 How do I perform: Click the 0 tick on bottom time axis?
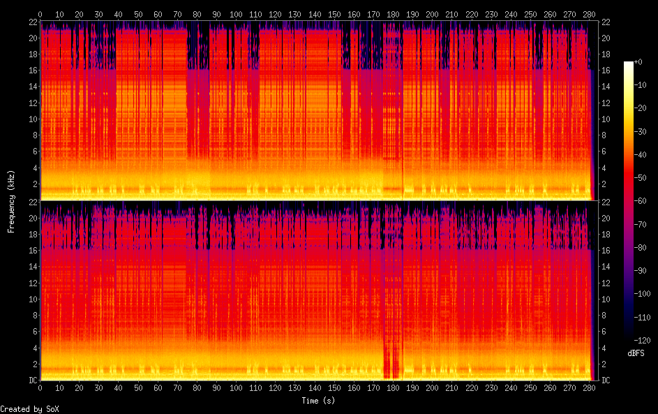click(40, 389)
